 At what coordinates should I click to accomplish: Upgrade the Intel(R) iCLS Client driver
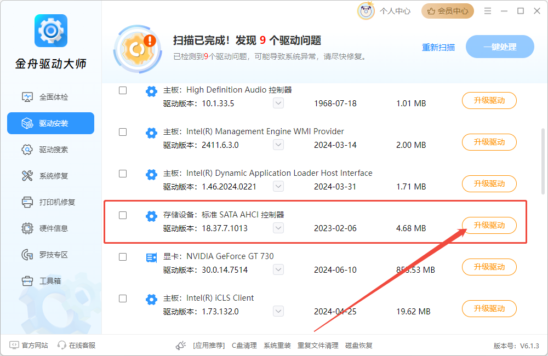point(489,308)
